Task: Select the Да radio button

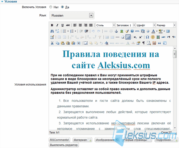Action: click(62, 7)
